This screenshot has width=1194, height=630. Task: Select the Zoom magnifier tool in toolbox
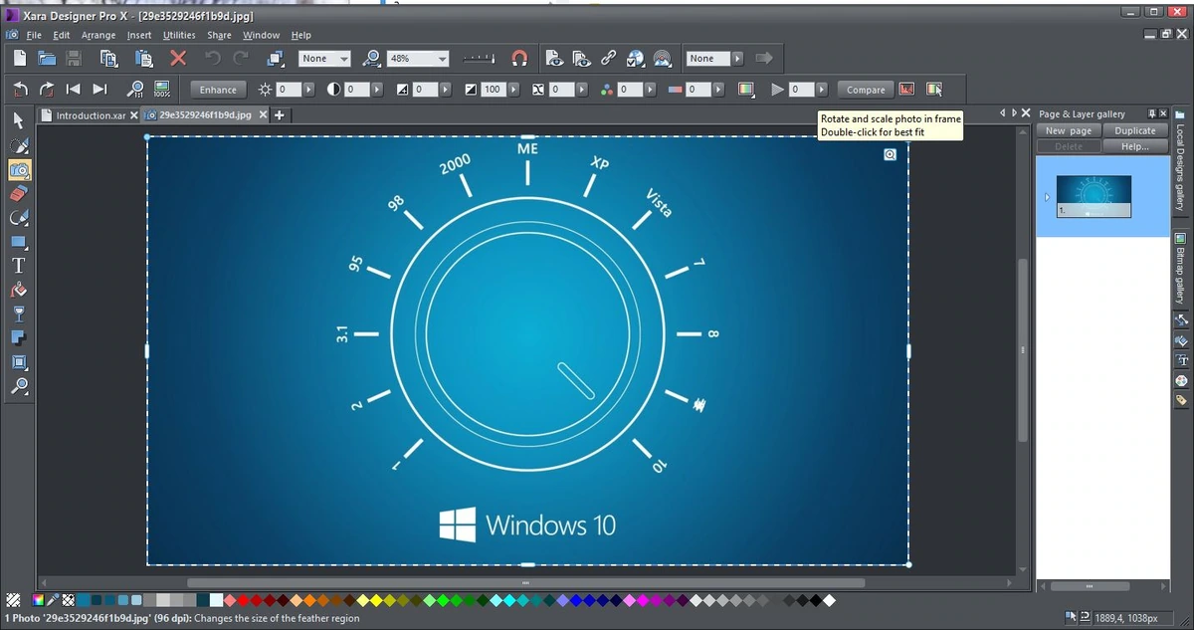pyautogui.click(x=19, y=386)
